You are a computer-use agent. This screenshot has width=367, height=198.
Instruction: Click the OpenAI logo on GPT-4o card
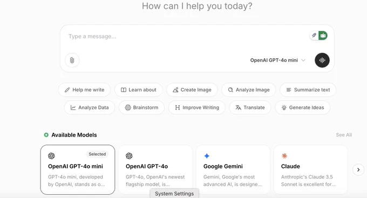point(129,156)
